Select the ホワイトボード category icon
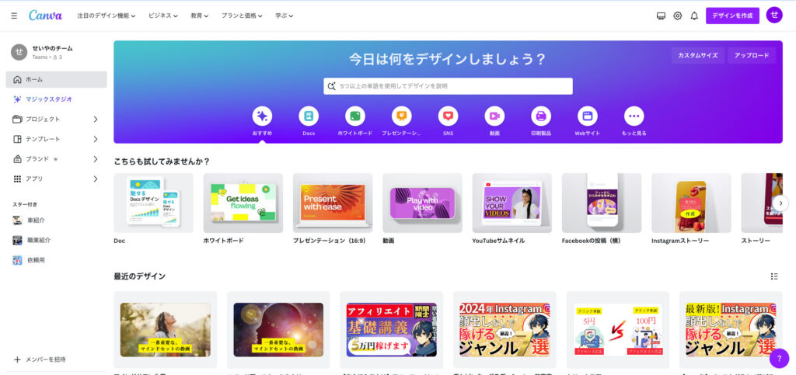This screenshot has width=796, height=375. (x=355, y=116)
